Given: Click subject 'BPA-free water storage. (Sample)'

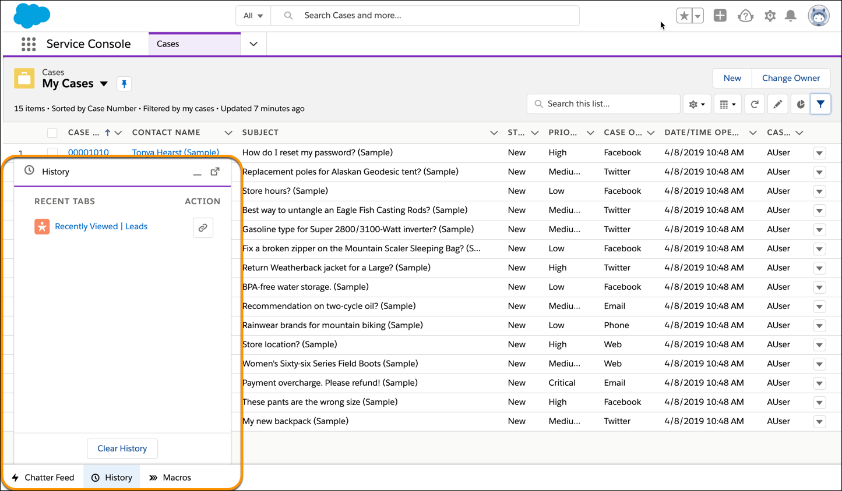Looking at the screenshot, I should point(305,287).
